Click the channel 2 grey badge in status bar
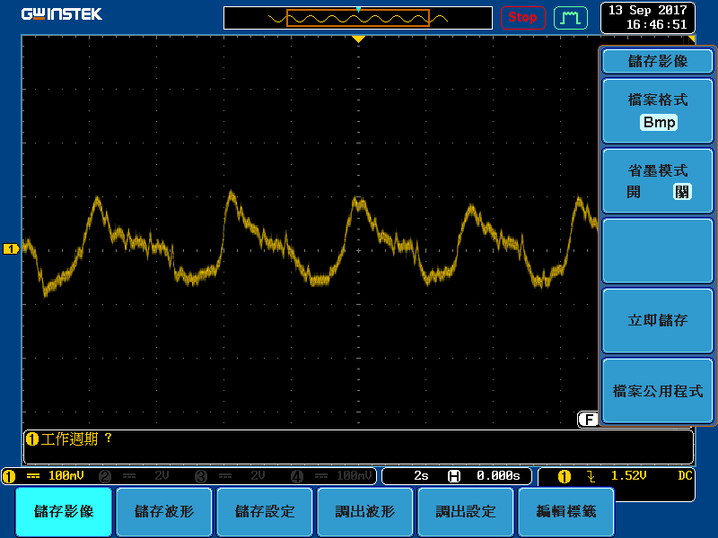This screenshot has height=538, width=718. (105, 476)
